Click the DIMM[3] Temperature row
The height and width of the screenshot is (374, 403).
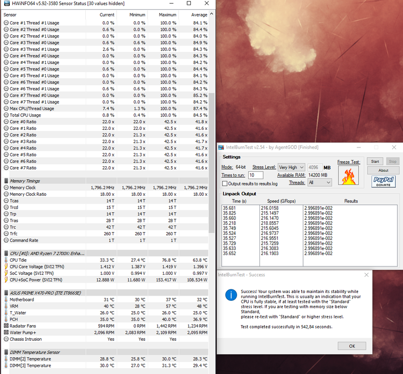[105, 365]
